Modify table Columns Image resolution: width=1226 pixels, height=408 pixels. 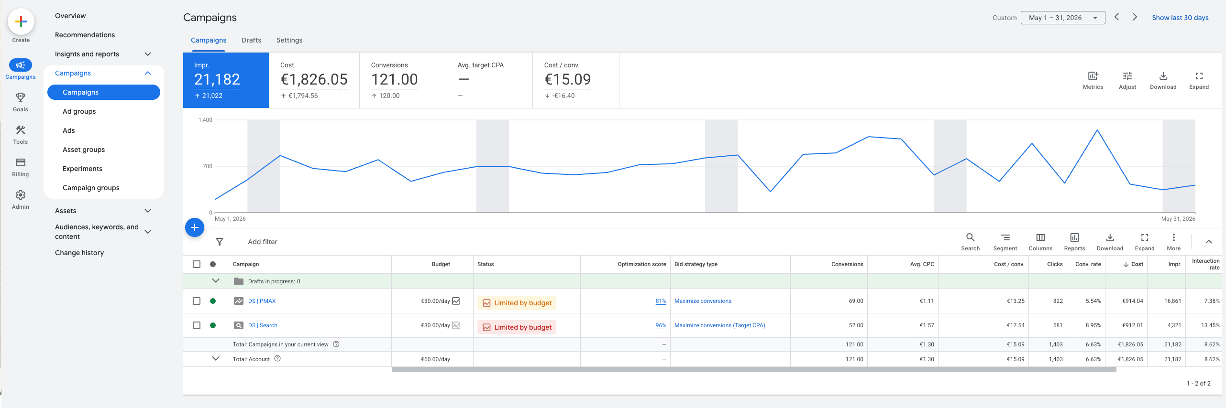click(1041, 242)
